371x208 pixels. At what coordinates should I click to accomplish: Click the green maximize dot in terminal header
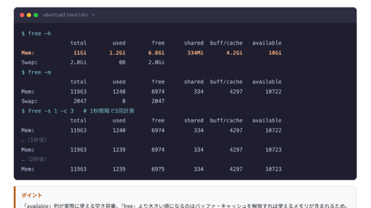(36, 15)
